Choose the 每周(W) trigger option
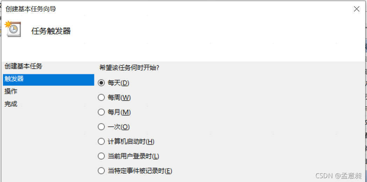This screenshot has height=182, width=367. pyautogui.click(x=101, y=98)
